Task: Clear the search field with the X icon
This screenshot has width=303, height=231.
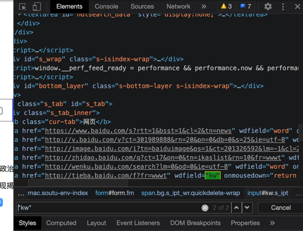Action: click(x=205, y=208)
